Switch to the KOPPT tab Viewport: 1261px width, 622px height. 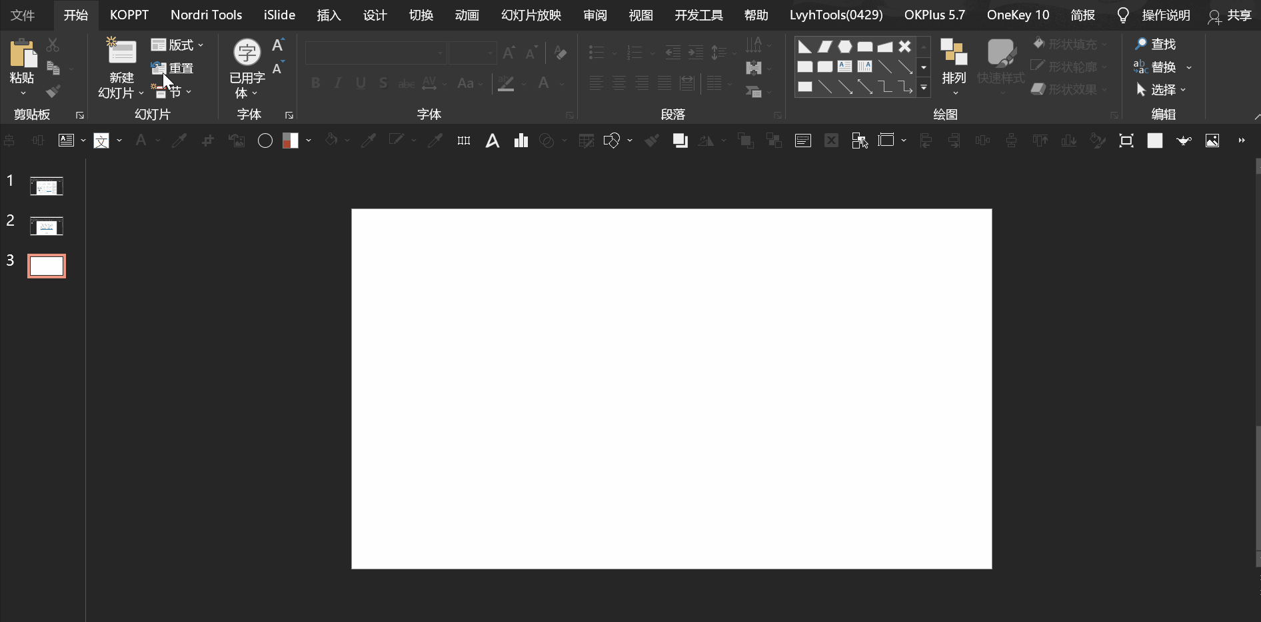click(x=129, y=15)
